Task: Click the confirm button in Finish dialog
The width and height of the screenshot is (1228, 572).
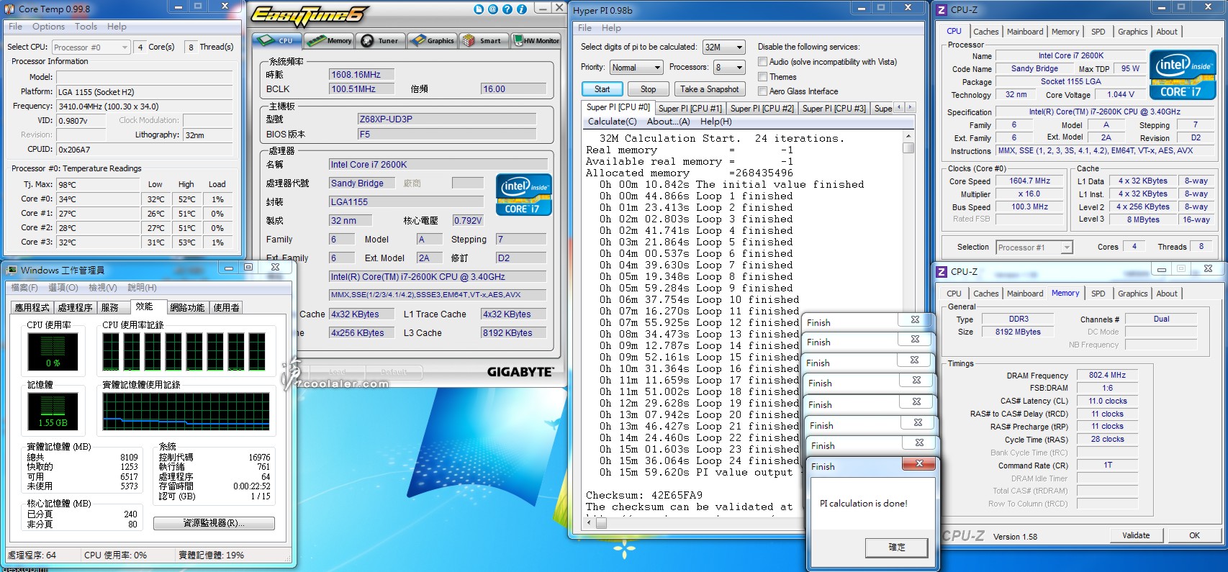Action: coord(895,548)
